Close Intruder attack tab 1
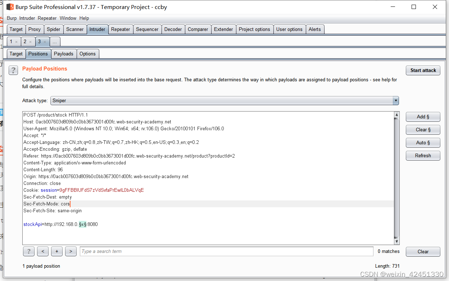The height and width of the screenshot is (281, 449). pos(16,42)
